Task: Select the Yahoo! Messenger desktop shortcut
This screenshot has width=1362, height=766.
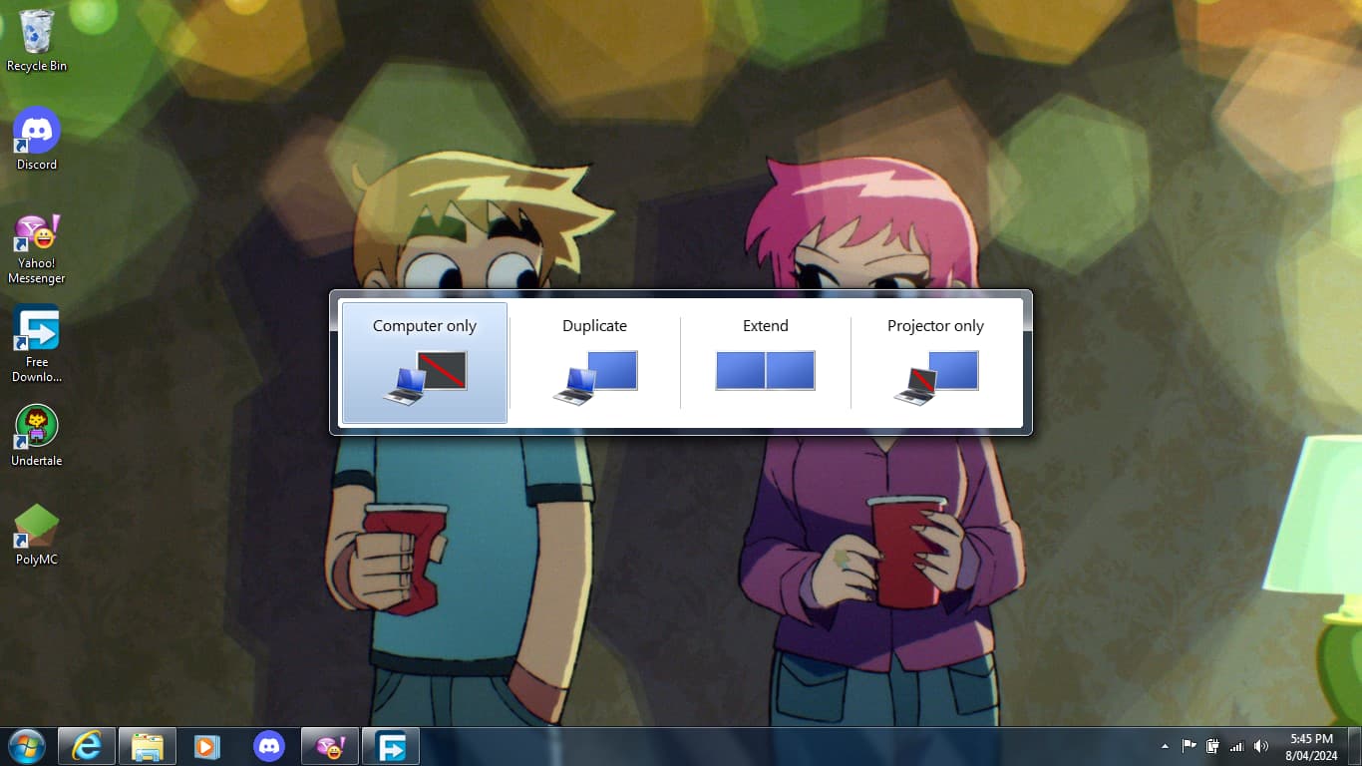Action: (37, 249)
